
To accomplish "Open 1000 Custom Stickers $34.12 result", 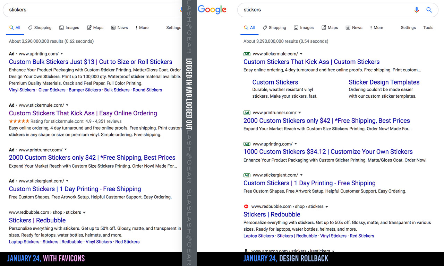I will click(x=328, y=152).
